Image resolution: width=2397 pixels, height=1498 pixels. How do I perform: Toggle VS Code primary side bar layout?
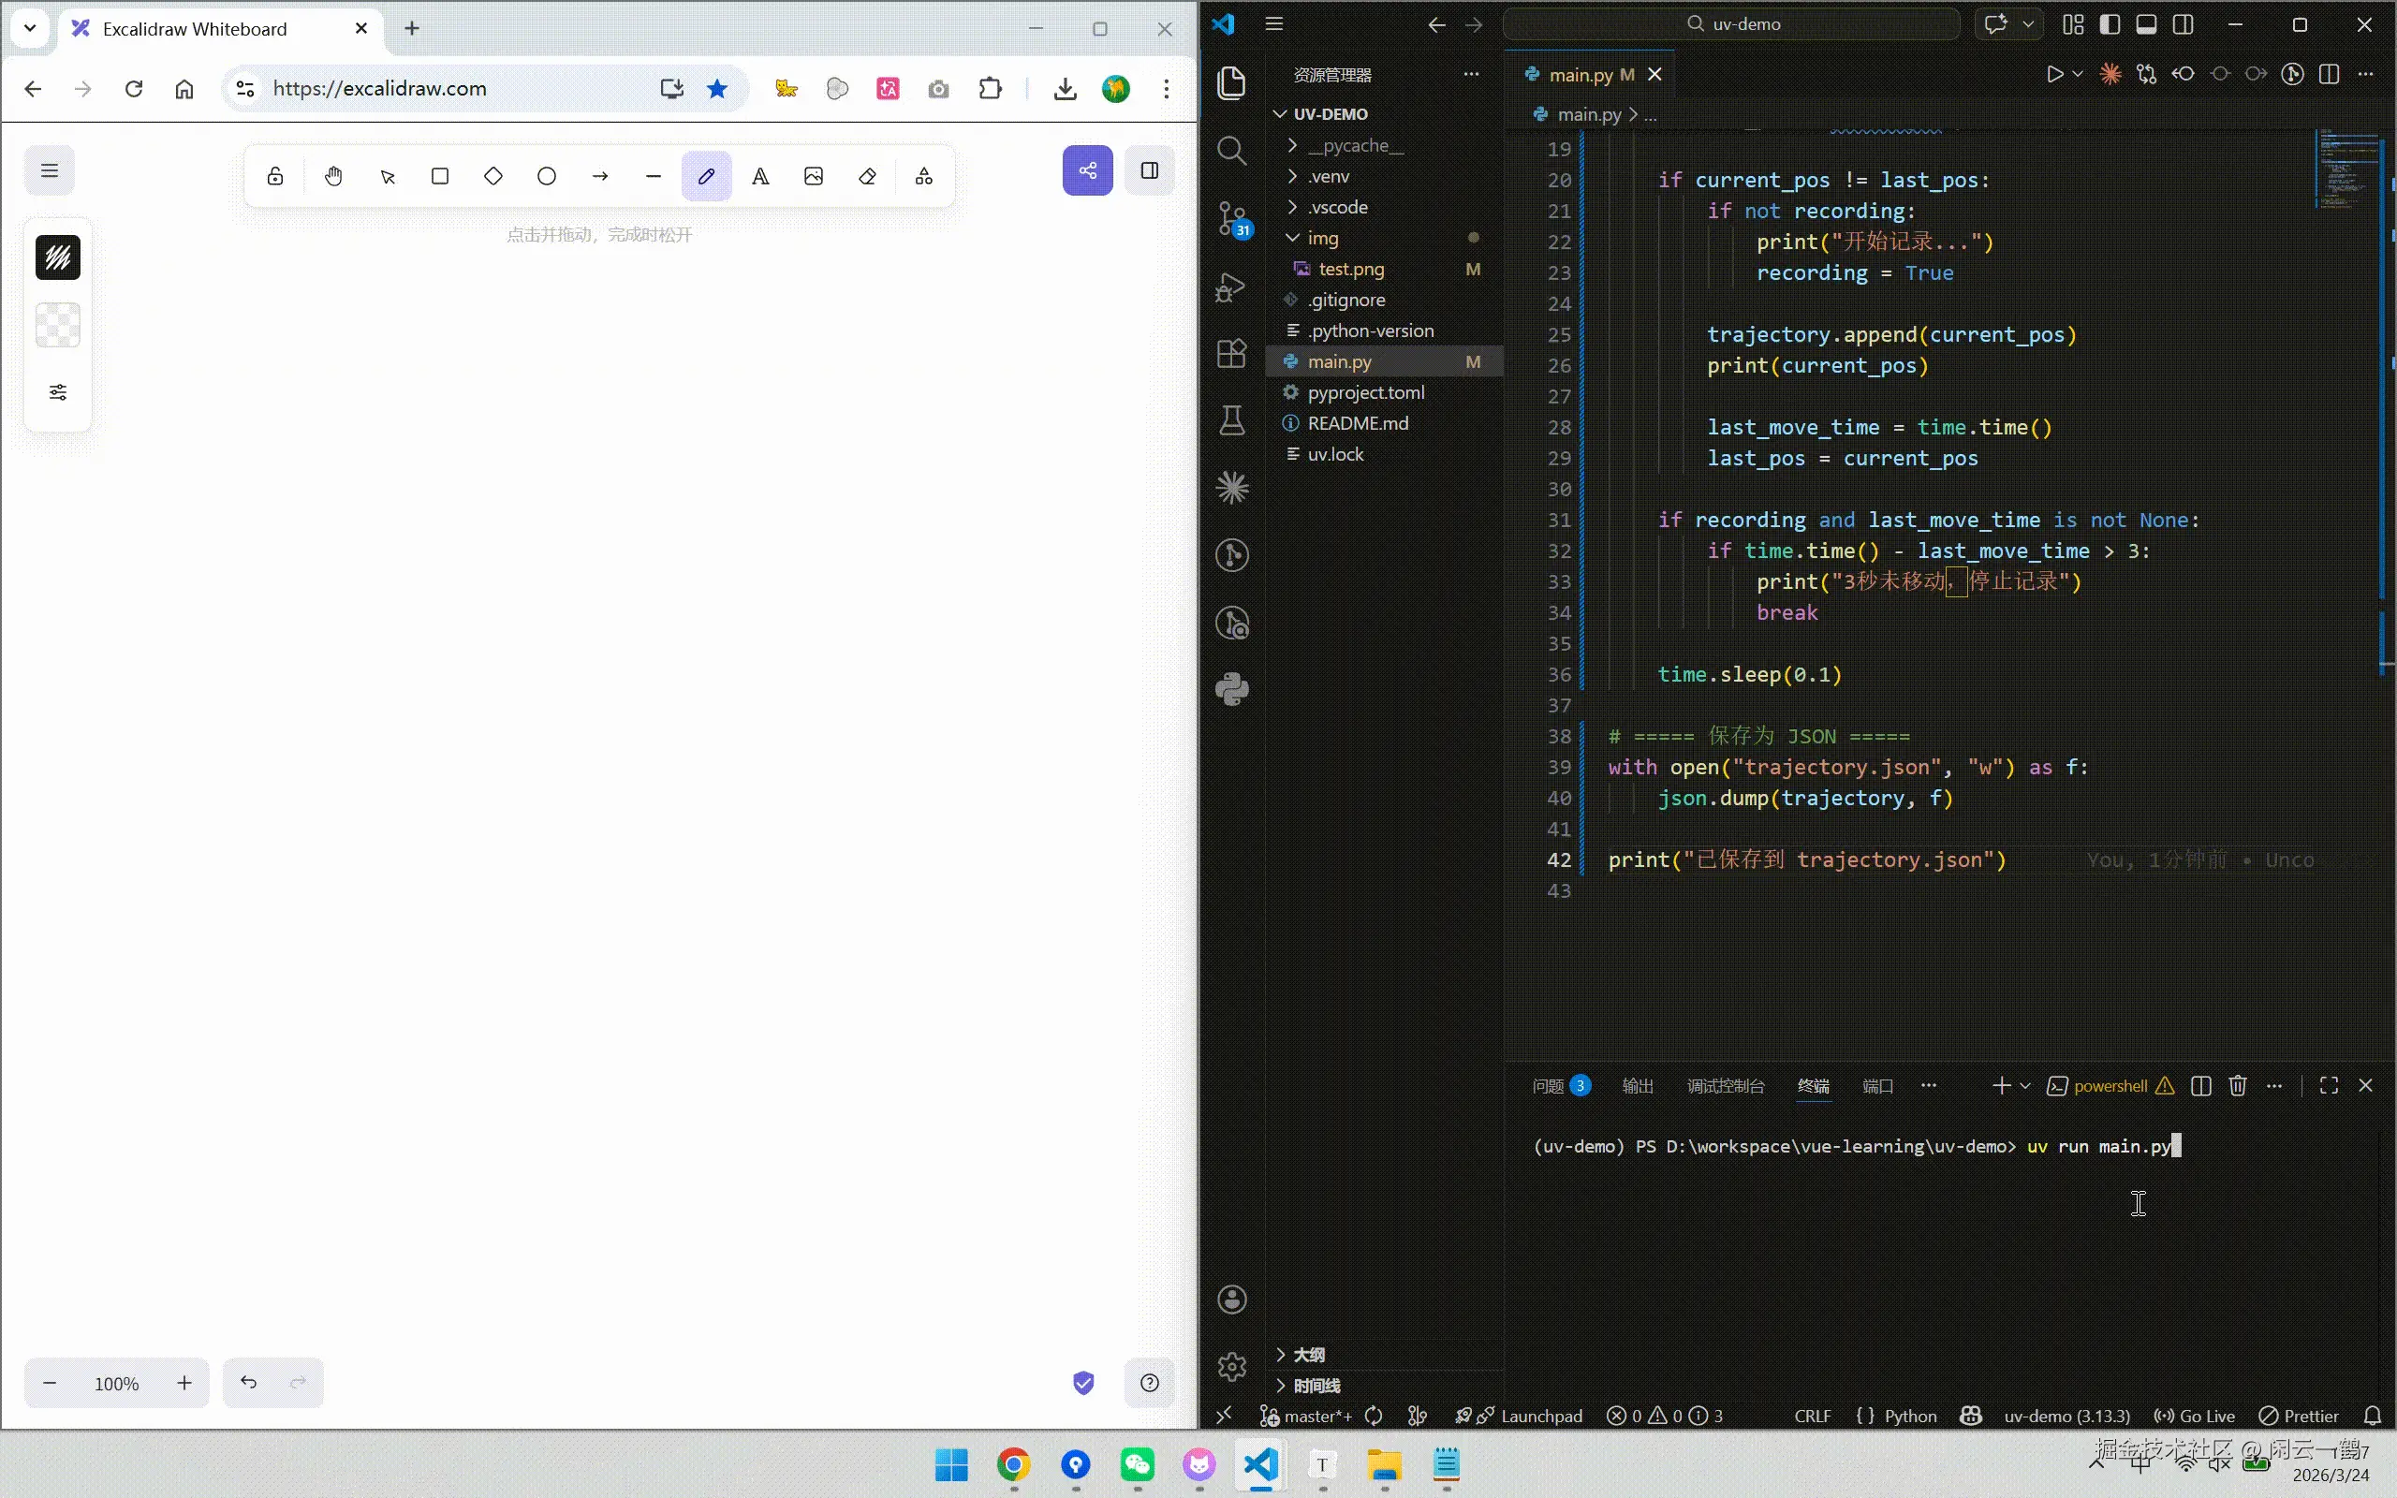click(2110, 24)
